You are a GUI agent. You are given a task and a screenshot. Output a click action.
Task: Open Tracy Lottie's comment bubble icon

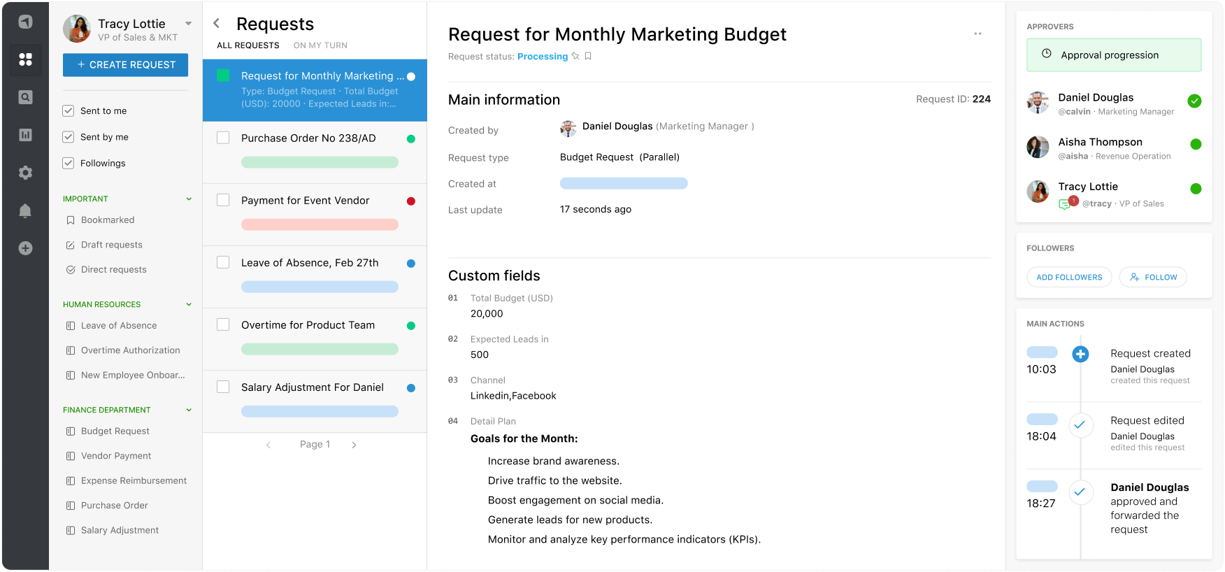pyautogui.click(x=1064, y=204)
